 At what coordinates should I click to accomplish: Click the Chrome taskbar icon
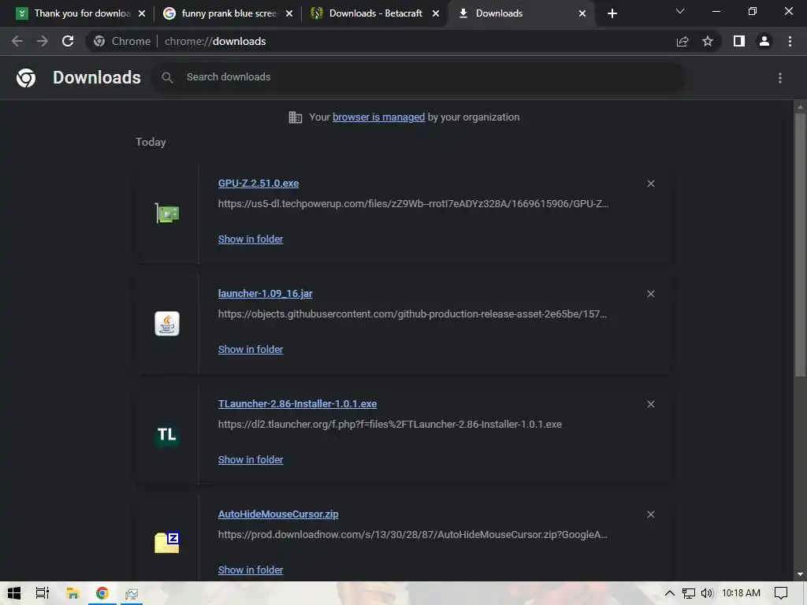102,593
